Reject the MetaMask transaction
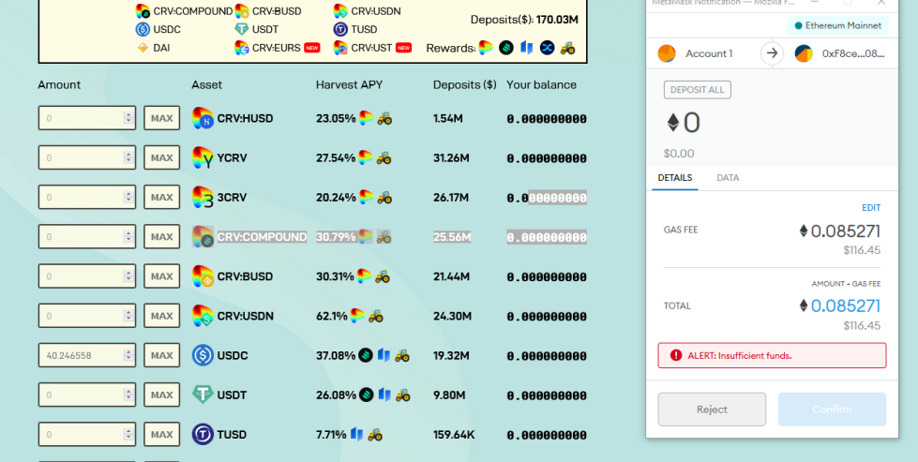 [712, 410]
